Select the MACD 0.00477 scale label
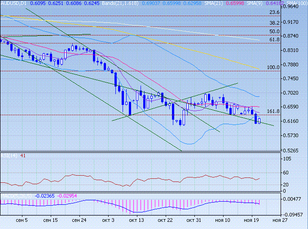Viewport: 308px width, 229px height. [294, 199]
